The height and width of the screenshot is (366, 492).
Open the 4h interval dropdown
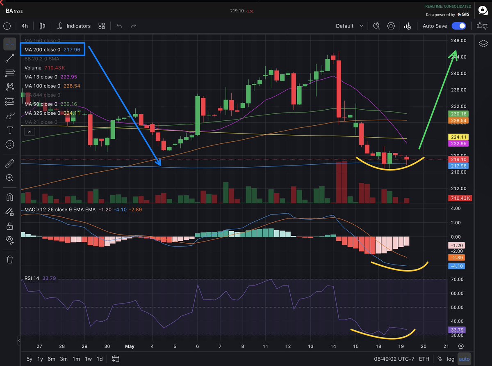click(x=25, y=26)
